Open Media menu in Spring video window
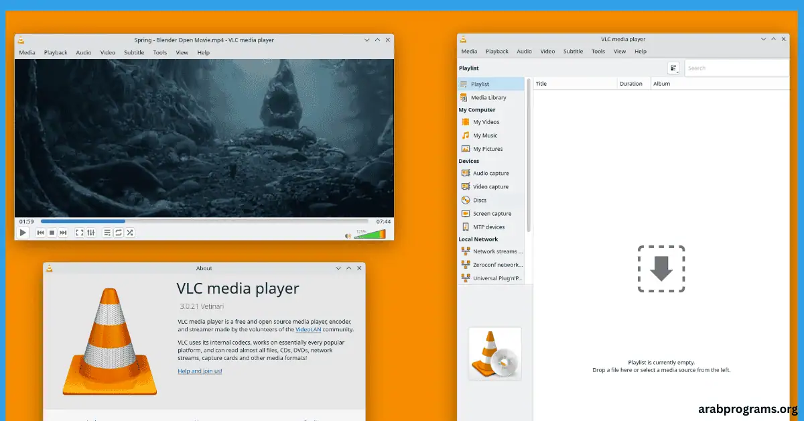The image size is (804, 421). pyautogui.click(x=27, y=52)
